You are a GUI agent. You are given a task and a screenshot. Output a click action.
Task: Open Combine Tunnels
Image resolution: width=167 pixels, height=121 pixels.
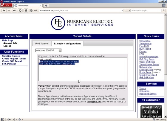11,56
